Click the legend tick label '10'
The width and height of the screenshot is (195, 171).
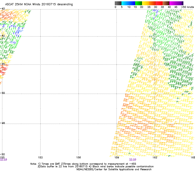point(129,7)
